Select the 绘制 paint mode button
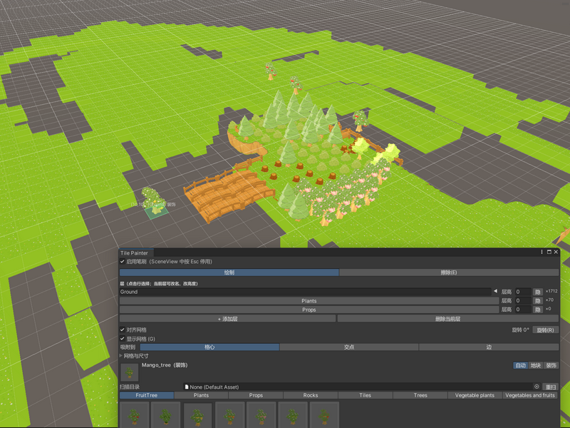570x428 pixels. click(x=229, y=272)
